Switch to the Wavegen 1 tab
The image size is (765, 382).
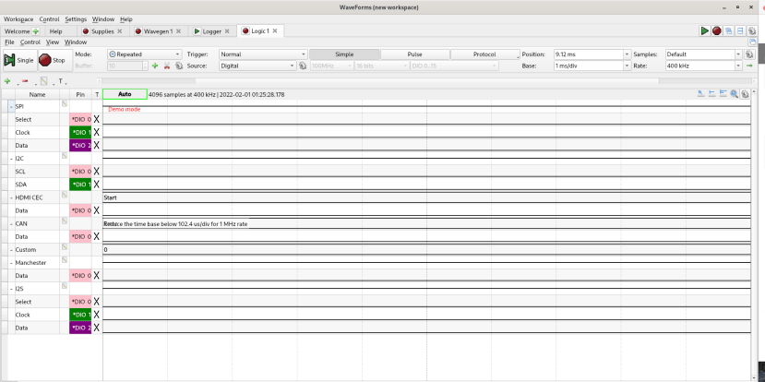[158, 31]
